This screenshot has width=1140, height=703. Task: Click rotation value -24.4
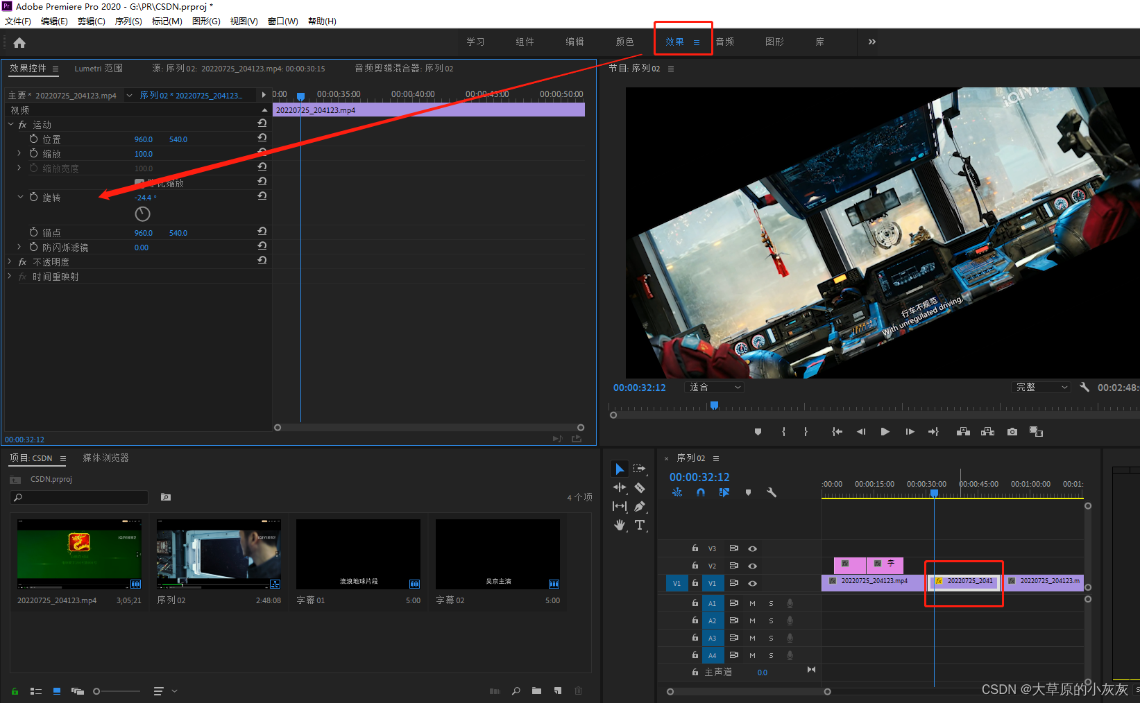144,198
